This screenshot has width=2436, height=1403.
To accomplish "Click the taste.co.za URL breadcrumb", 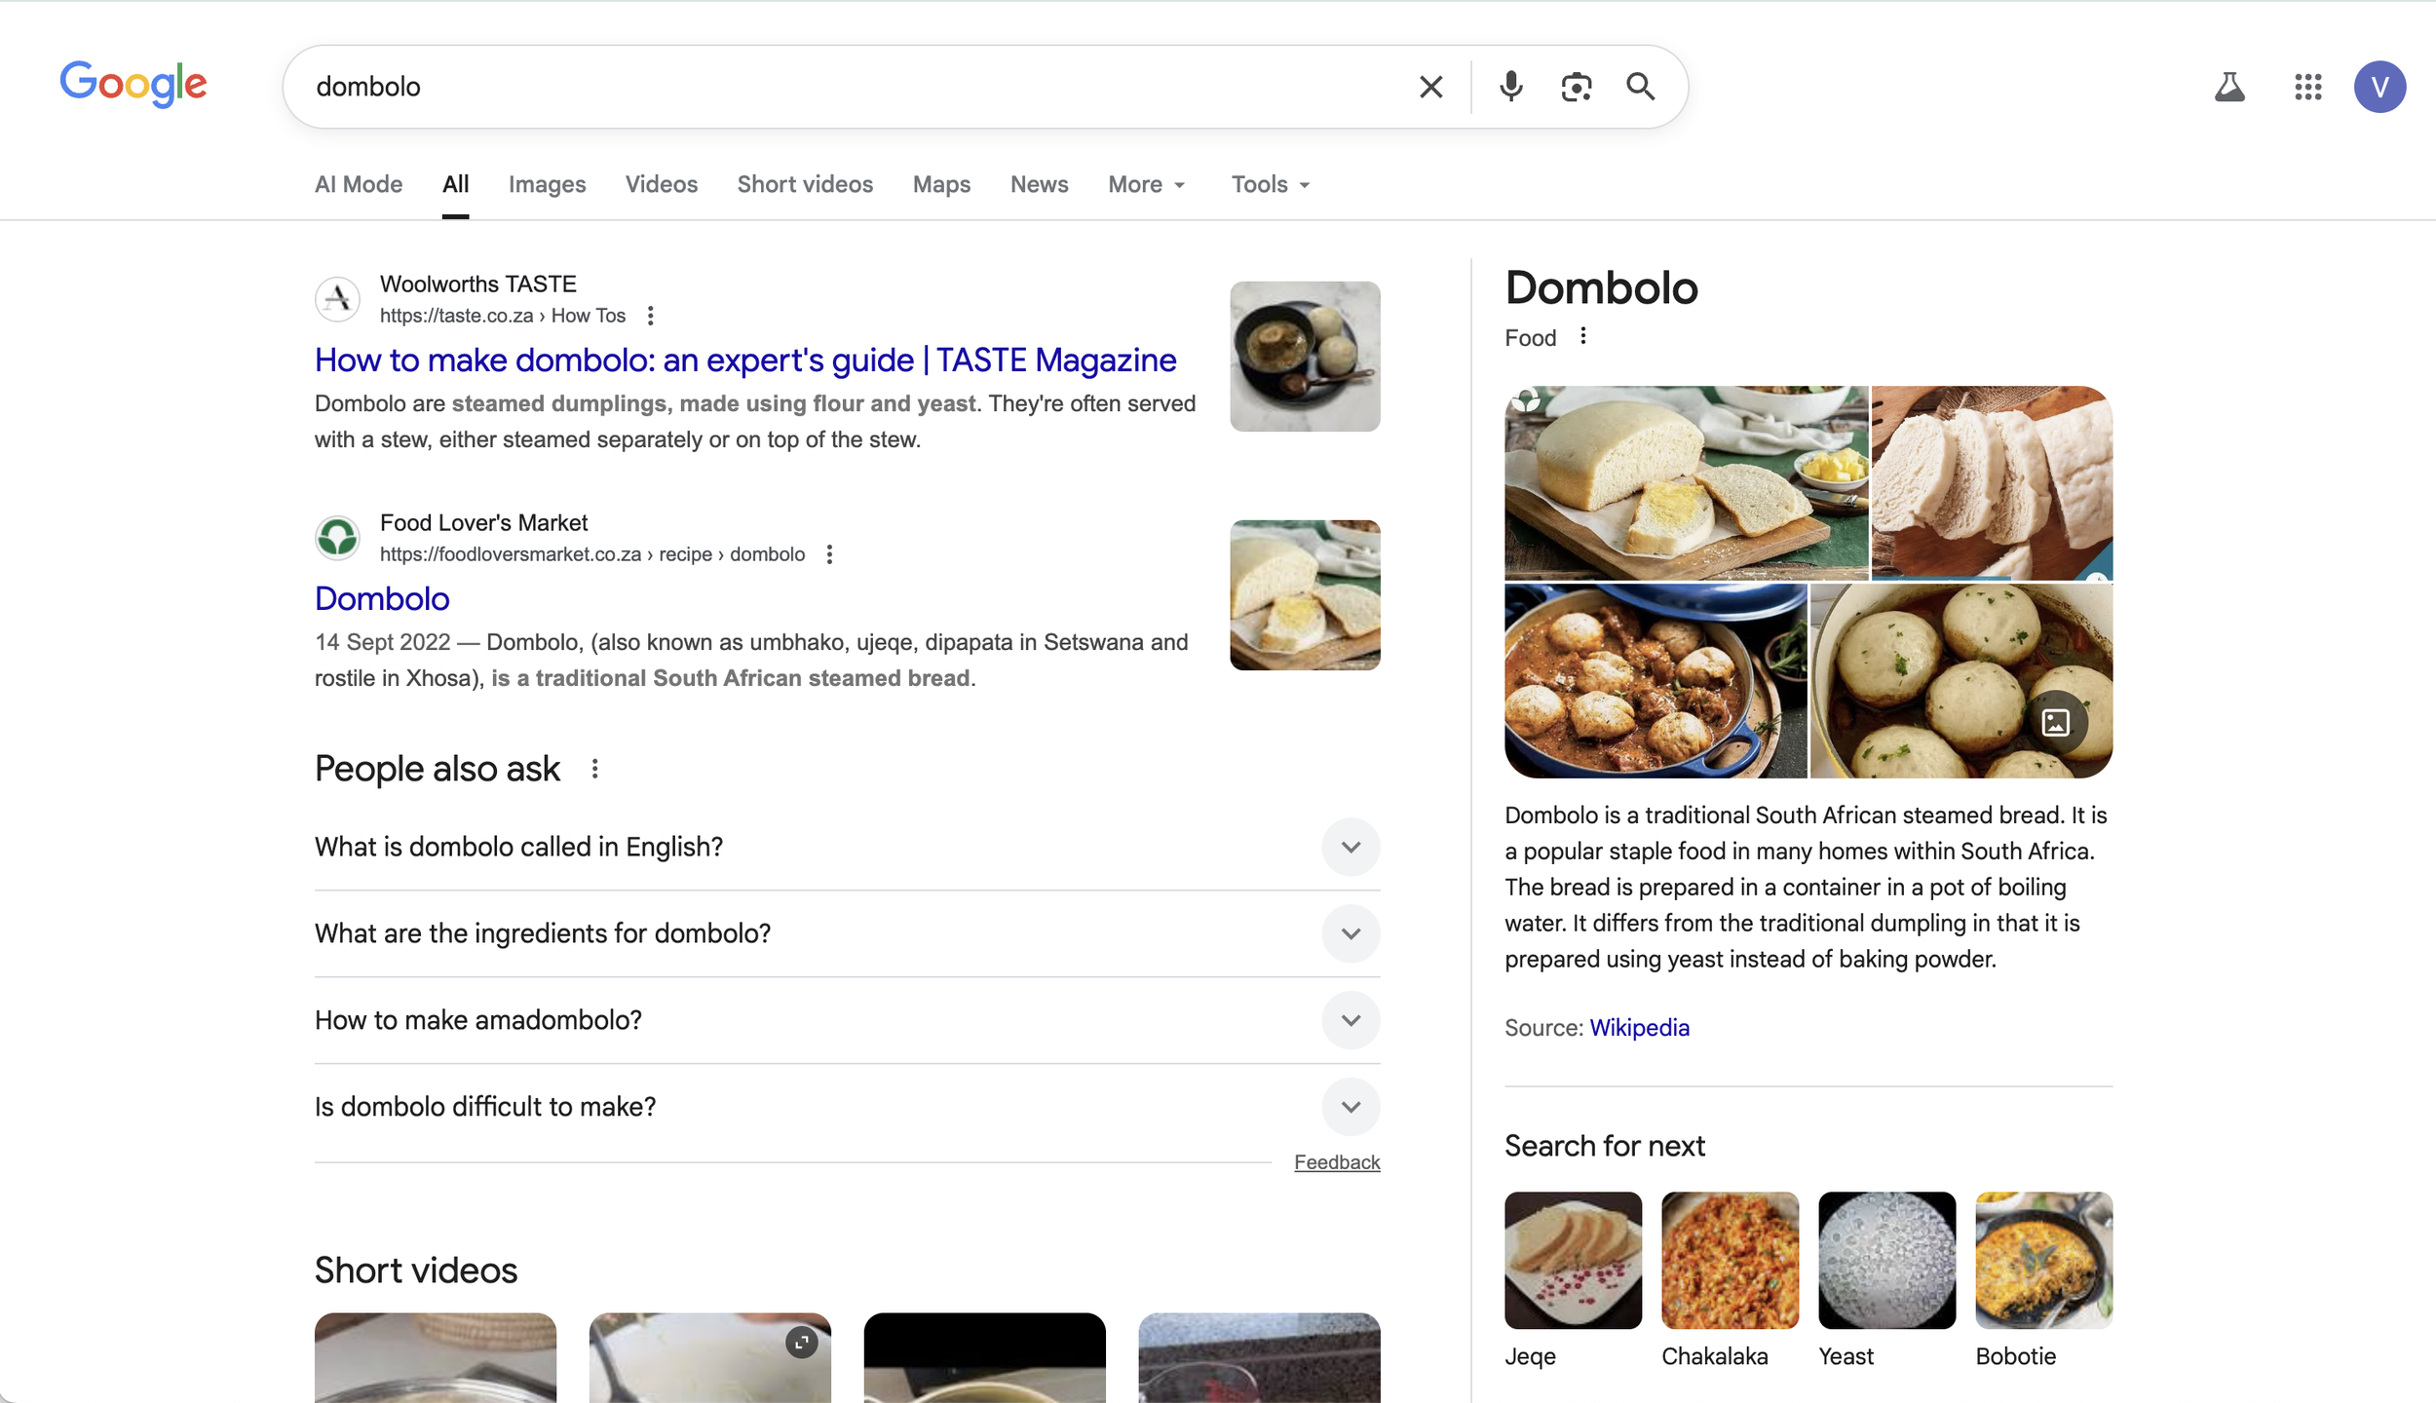I will click(x=503, y=316).
